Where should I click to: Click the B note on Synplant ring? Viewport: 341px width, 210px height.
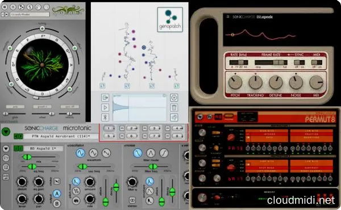(56, 90)
